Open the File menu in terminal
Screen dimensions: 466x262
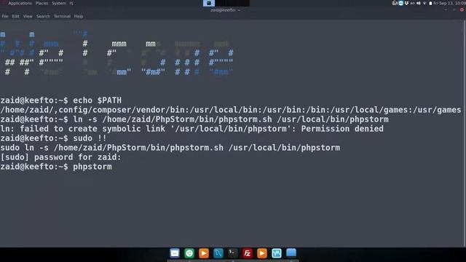pos(5,16)
